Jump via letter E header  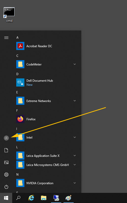click(17, 92)
